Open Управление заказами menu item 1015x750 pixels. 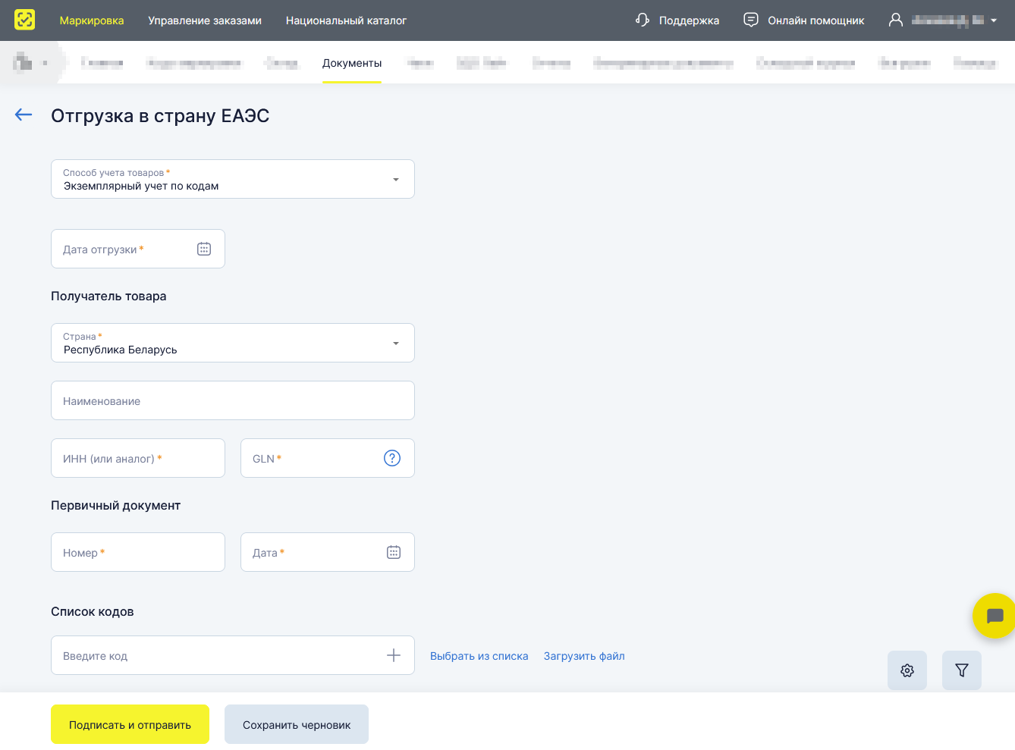point(205,20)
